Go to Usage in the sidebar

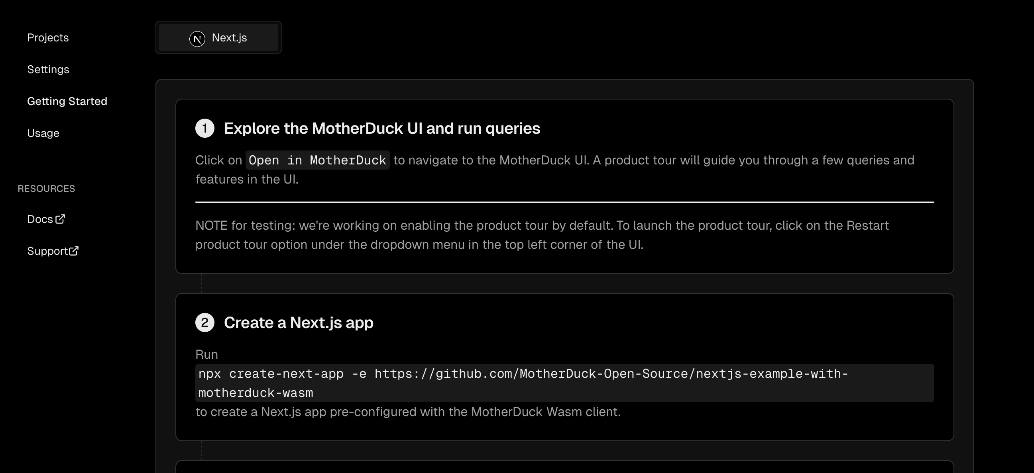[x=43, y=133]
